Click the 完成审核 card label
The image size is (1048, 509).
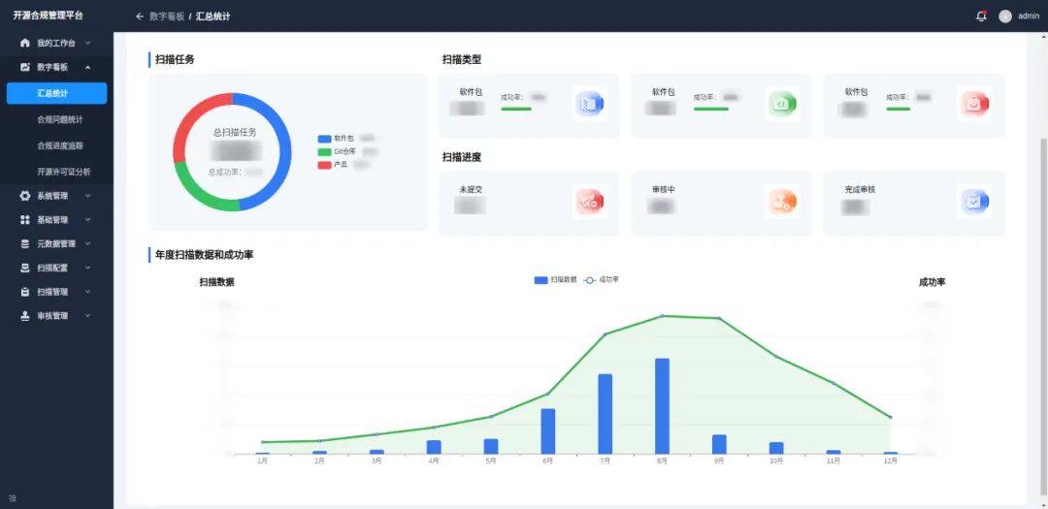pyautogui.click(x=860, y=190)
